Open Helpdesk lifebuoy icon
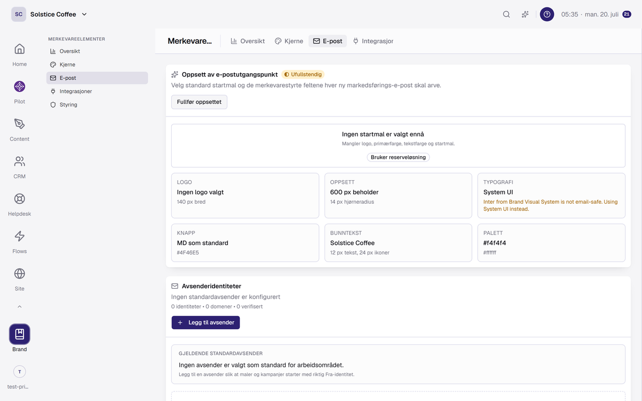Screen dimensions: 642x401 pyautogui.click(x=19, y=199)
